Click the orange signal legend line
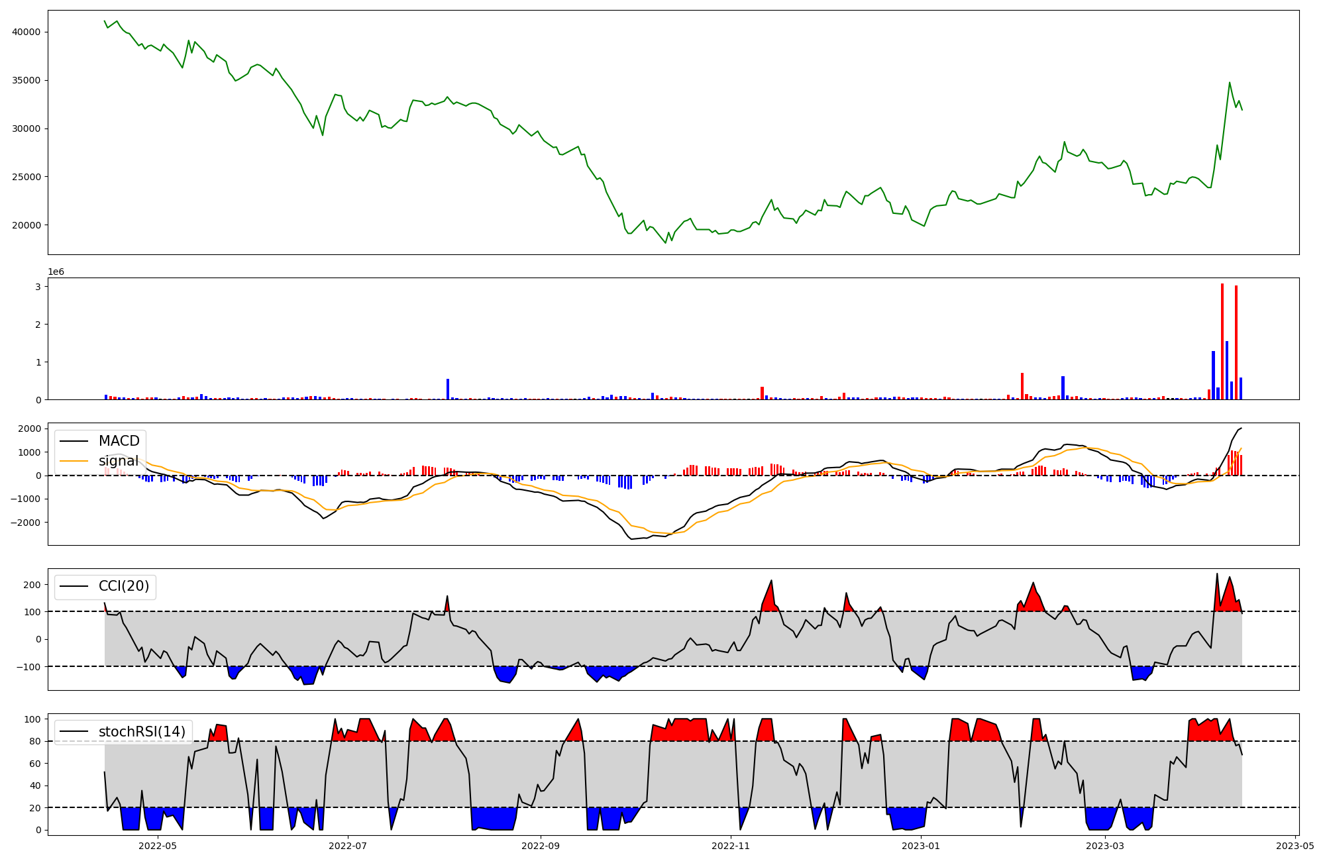 coord(75,461)
